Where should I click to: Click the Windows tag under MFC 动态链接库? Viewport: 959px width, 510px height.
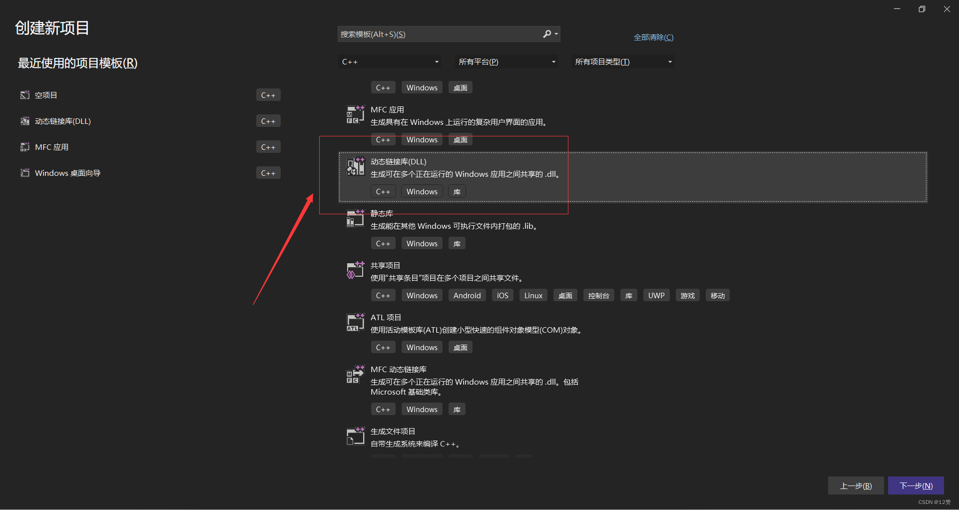point(422,410)
